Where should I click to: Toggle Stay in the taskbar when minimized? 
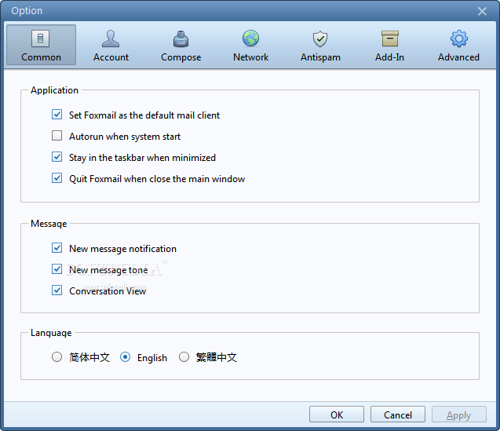[x=57, y=157]
